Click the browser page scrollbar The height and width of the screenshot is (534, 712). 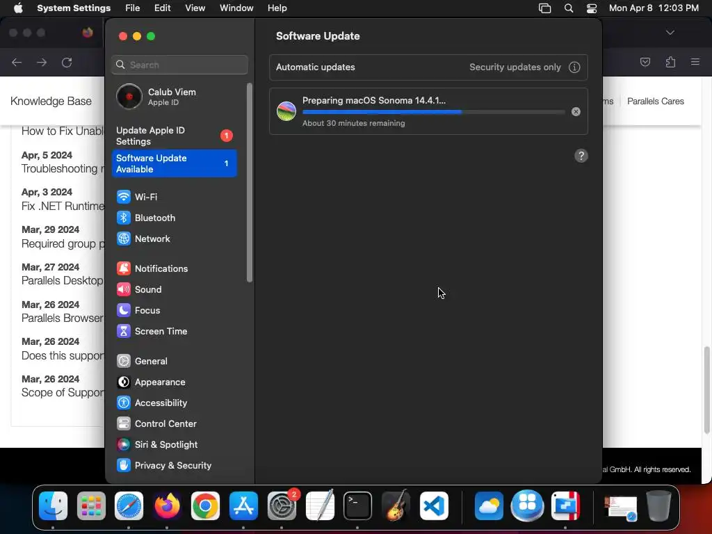pos(706,389)
